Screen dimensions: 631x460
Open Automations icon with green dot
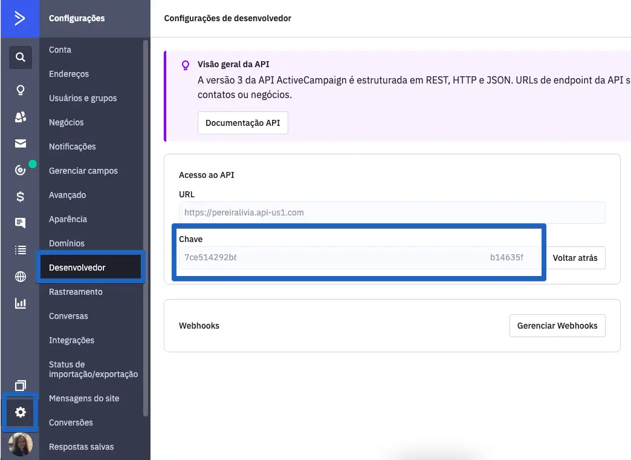tap(21, 170)
